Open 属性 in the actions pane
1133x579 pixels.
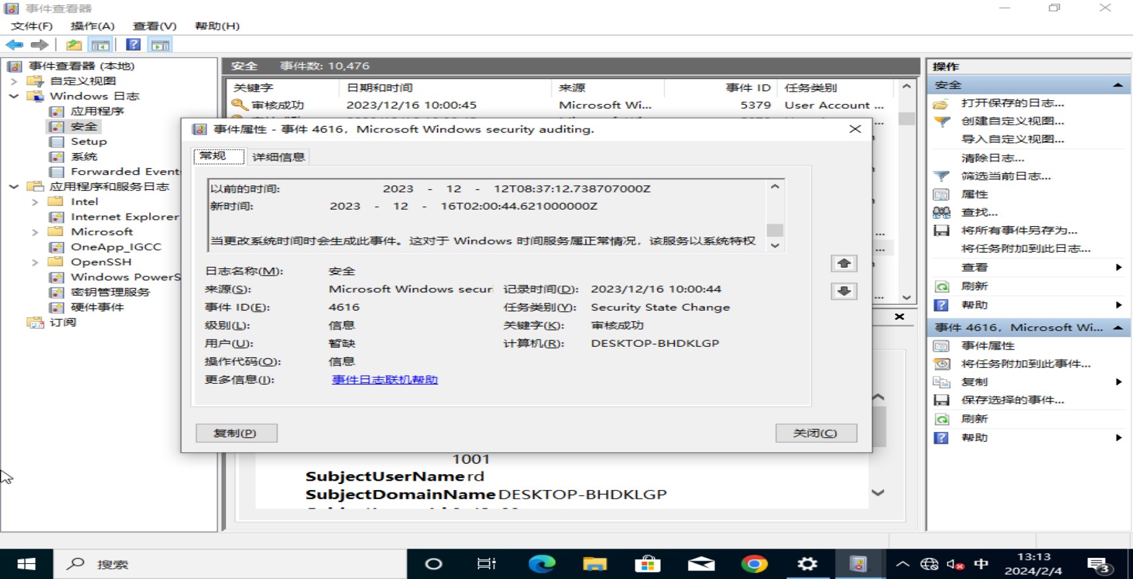[x=974, y=194]
